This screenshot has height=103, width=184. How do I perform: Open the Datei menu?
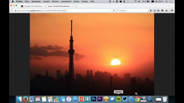(27, 1)
